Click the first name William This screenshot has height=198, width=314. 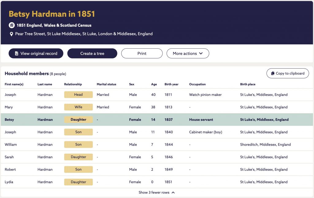point(11,144)
